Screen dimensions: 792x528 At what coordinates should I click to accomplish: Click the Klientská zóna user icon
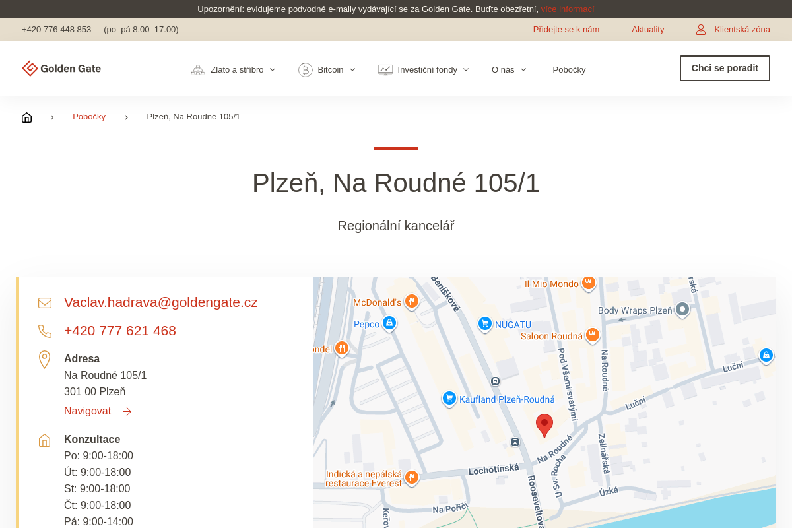[x=701, y=30]
